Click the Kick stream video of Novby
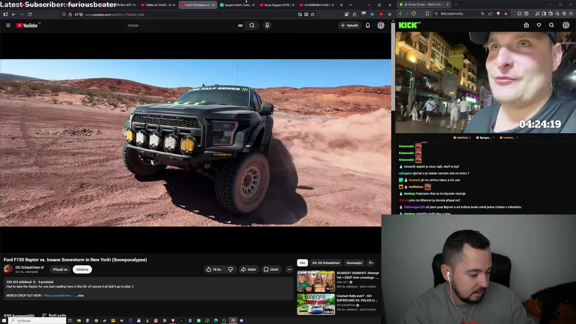 (x=486, y=82)
